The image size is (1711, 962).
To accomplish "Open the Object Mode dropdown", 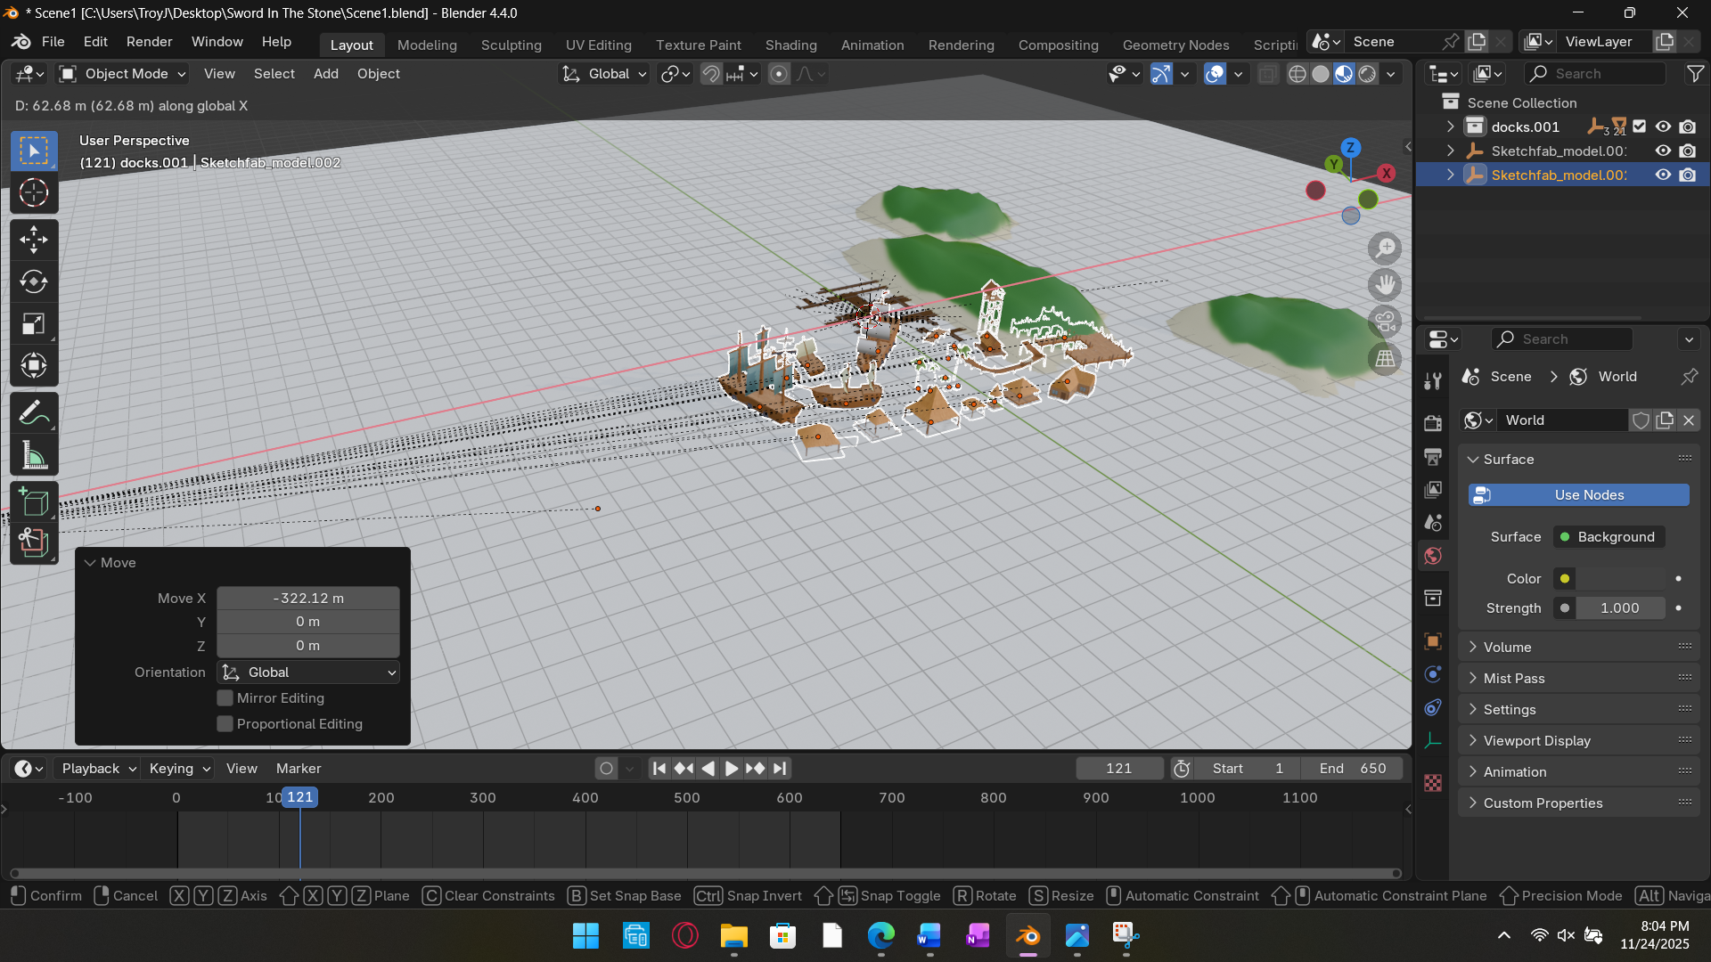I will (x=122, y=74).
